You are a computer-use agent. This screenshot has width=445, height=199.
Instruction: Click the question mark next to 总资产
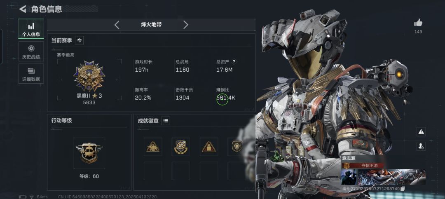tap(234, 62)
